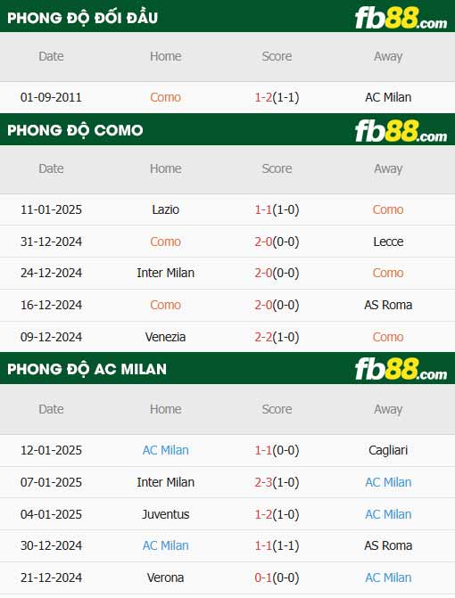This screenshot has width=455, height=598.
Task: Open the Juventus home team link
Action: [x=165, y=514]
